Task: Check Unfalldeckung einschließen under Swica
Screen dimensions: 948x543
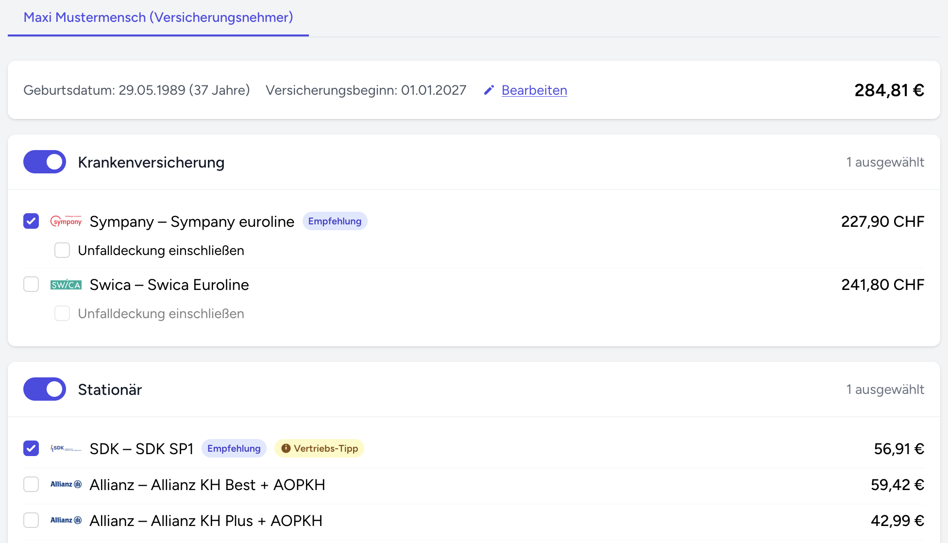Action: pyautogui.click(x=62, y=313)
